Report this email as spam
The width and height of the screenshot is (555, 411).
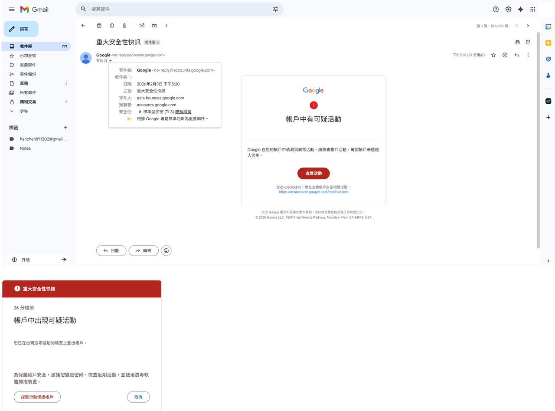tap(112, 26)
